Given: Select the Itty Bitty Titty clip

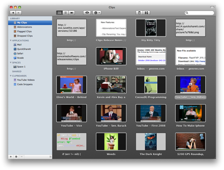Looking at the screenshot, I should 151,28.
